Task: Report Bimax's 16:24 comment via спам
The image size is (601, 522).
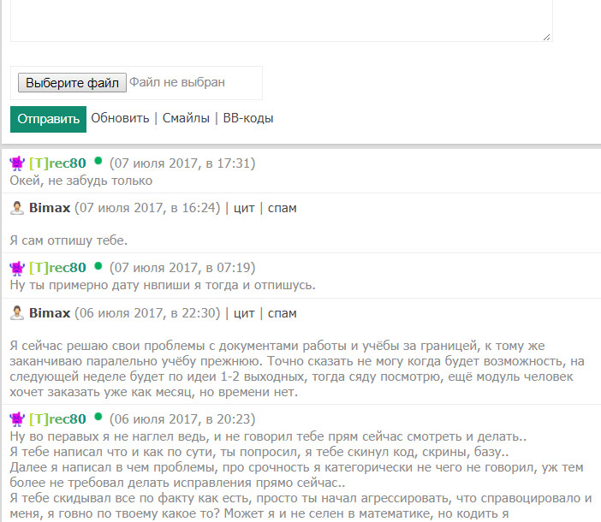Action: 282,208
